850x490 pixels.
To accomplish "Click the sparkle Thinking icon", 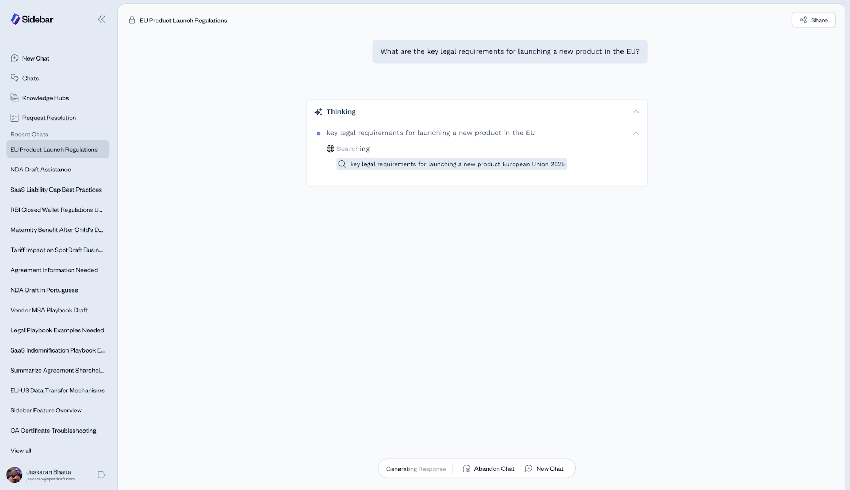I will tap(319, 112).
